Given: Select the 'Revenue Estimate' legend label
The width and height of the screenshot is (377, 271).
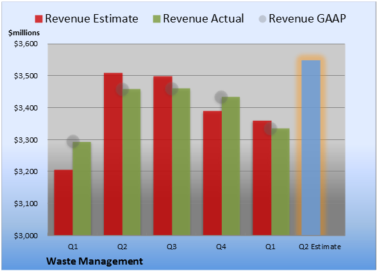Looking at the screenshot, I should coord(92,19).
